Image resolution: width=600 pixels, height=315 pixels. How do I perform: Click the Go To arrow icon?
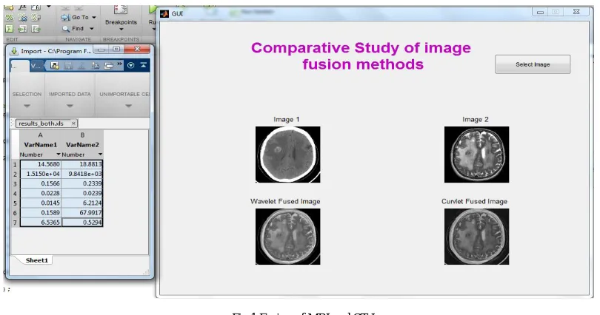(65, 17)
